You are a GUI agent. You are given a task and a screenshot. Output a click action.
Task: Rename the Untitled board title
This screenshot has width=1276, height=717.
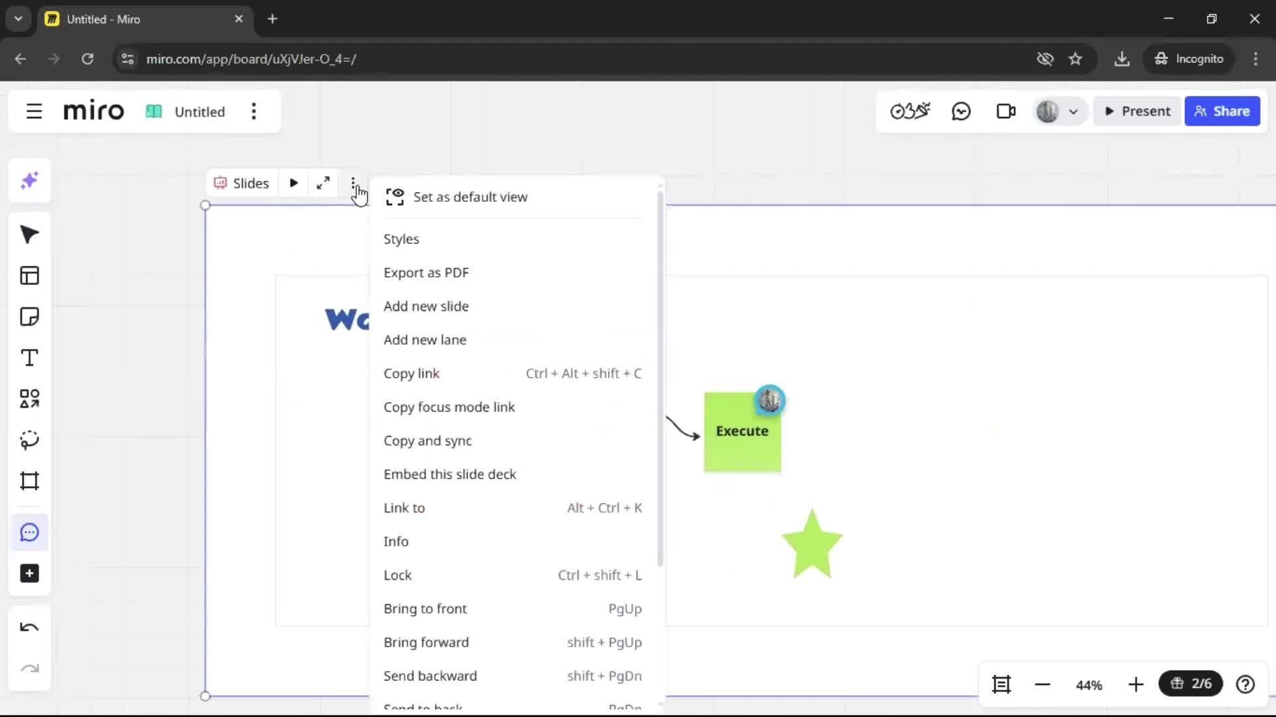click(x=199, y=112)
